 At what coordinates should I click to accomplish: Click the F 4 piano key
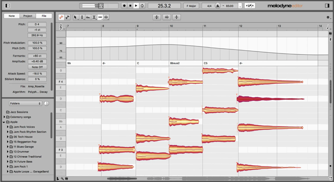[61, 82]
